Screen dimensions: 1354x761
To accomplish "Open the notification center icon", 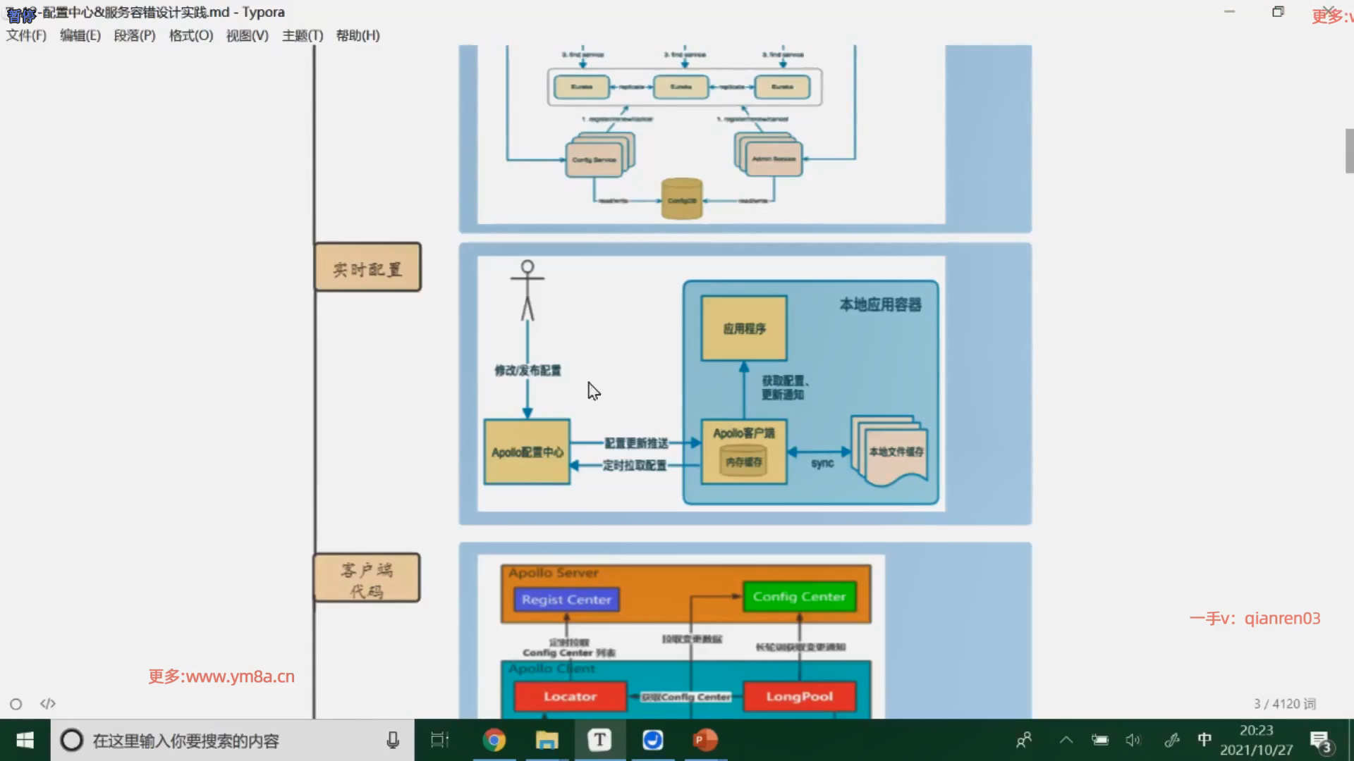I will point(1320,741).
